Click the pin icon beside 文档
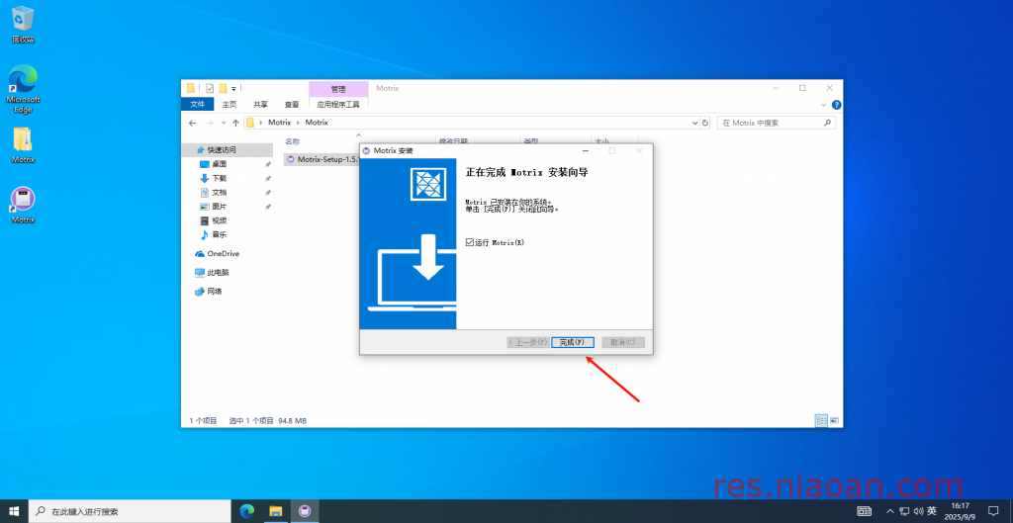Screen dimensions: 1013x523 point(267,193)
